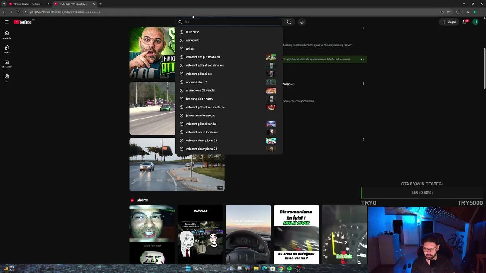Open the Short showing a steering wheel

tap(248, 234)
